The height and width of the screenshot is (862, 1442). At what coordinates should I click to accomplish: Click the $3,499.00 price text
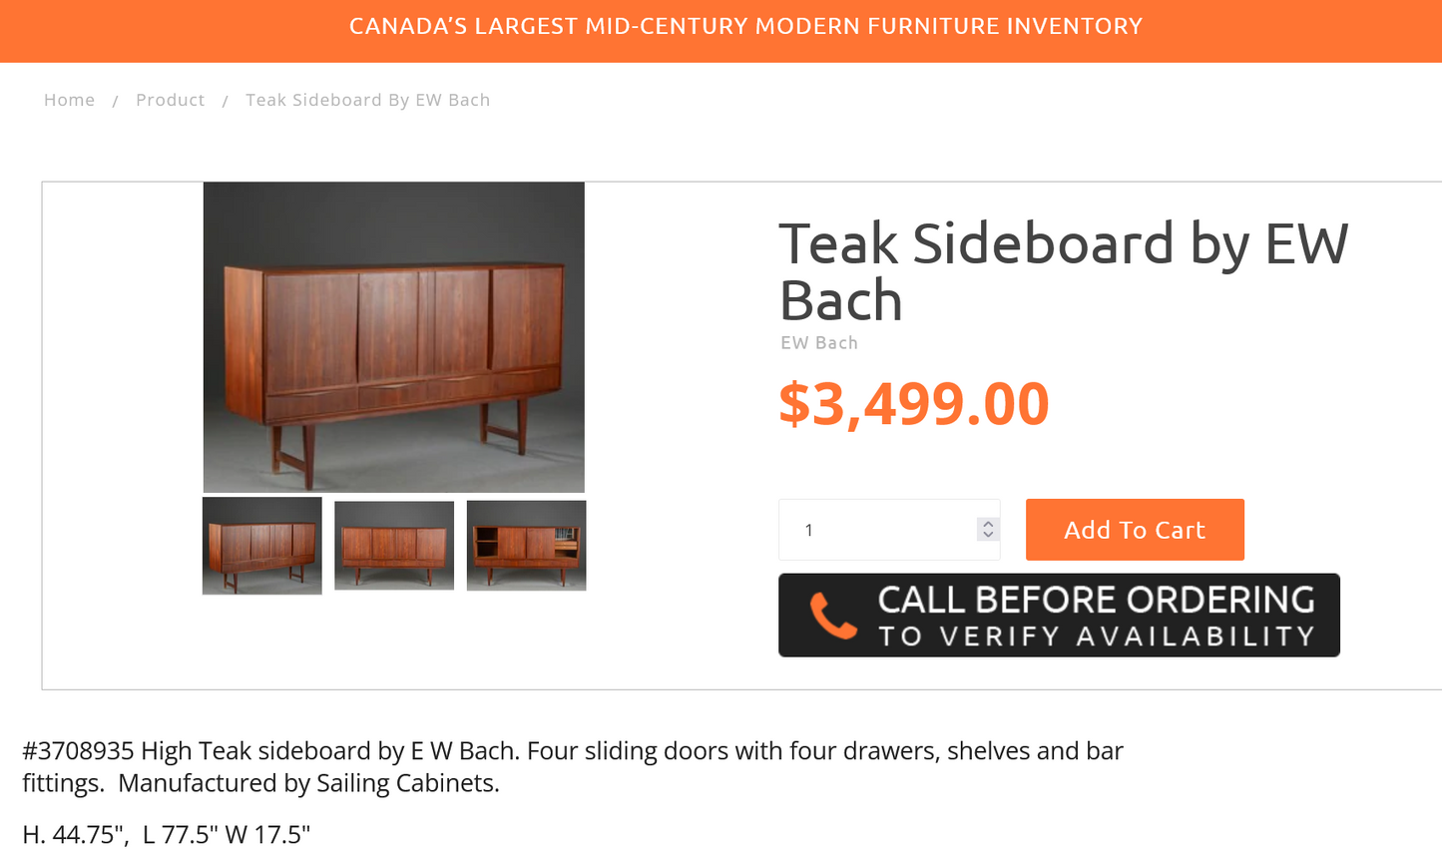pyautogui.click(x=914, y=403)
